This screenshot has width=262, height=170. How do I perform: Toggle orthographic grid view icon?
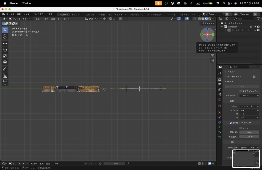[x=212, y=60]
